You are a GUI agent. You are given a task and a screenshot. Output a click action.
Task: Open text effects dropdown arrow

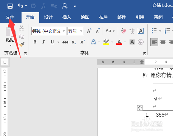pyautogui.click(x=99, y=42)
